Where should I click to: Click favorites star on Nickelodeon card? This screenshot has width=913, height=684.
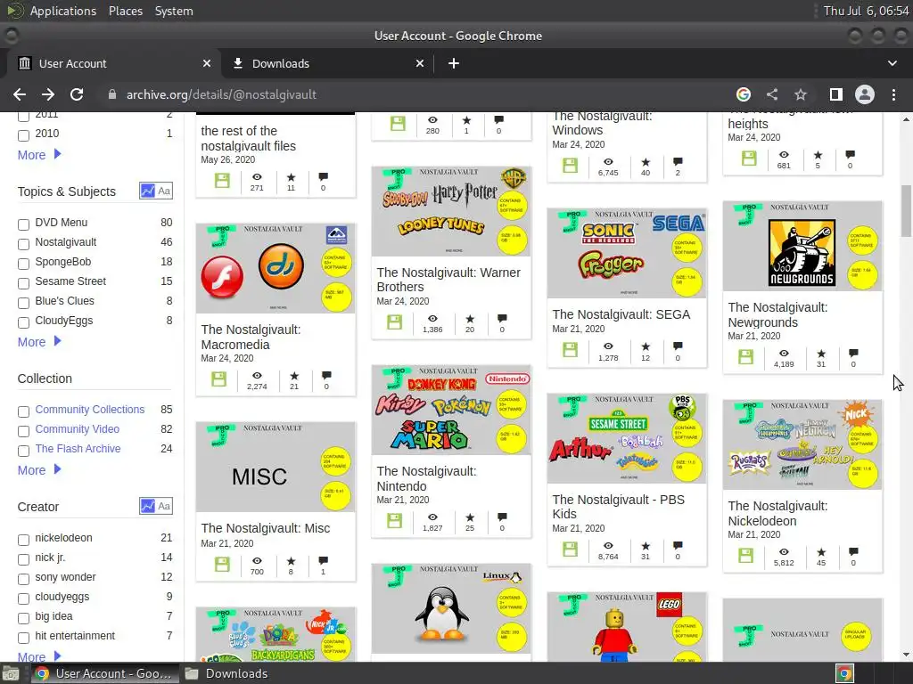coord(821,551)
